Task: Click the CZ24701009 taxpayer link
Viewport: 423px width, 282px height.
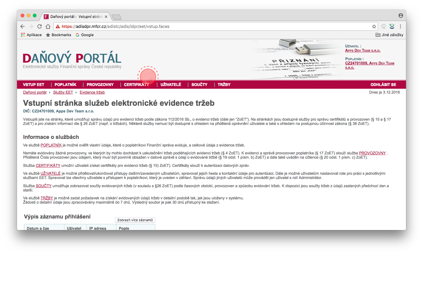Action: [370, 65]
